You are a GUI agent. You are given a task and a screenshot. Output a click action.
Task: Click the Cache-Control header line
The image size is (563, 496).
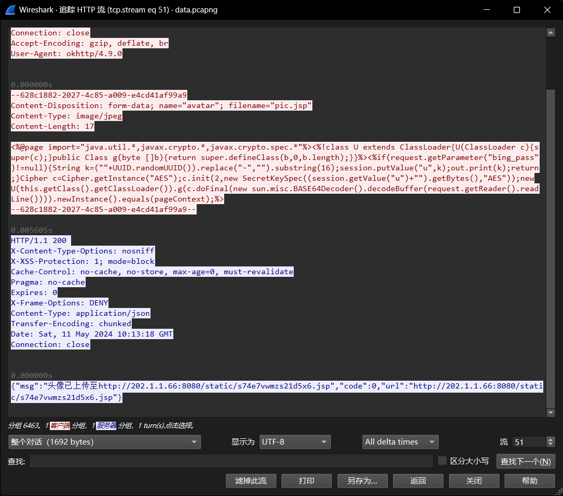[x=152, y=272]
